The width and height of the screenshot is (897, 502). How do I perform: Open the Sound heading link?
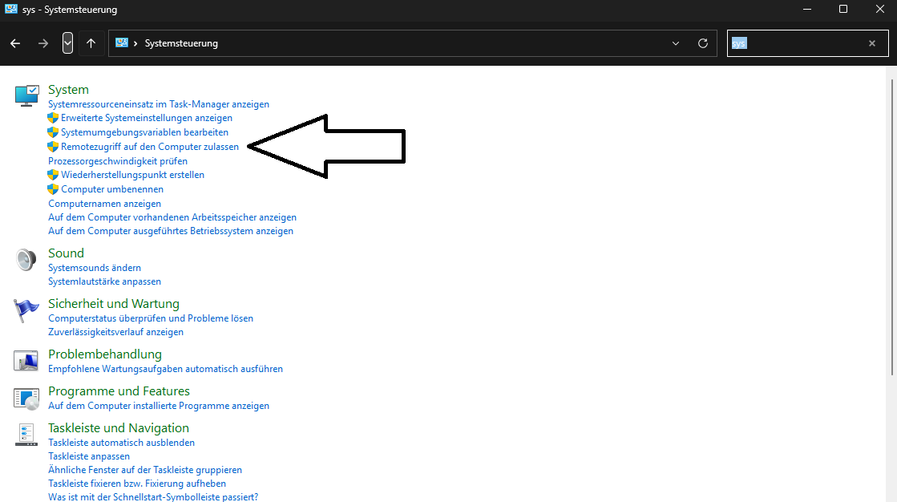pos(66,253)
